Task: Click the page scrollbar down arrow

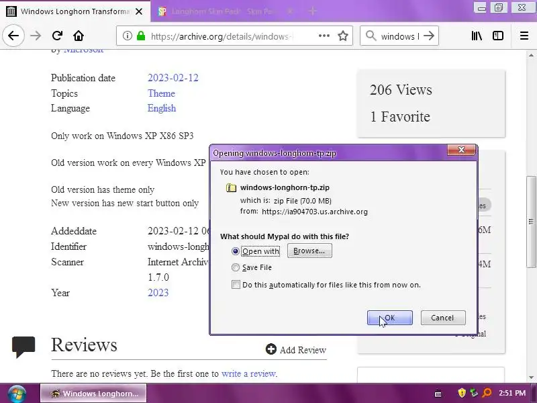Action: 531,377
